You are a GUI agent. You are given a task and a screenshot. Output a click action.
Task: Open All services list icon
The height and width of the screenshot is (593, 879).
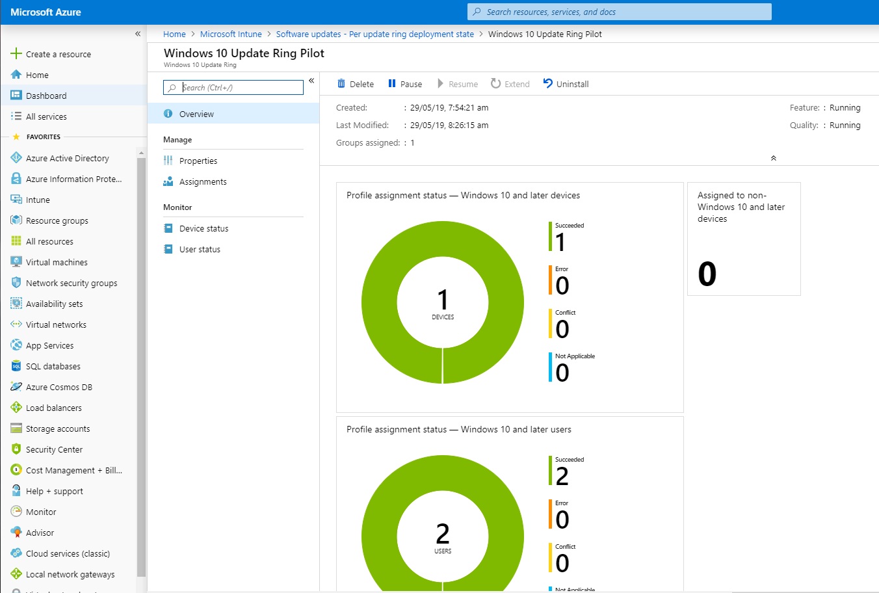click(16, 116)
